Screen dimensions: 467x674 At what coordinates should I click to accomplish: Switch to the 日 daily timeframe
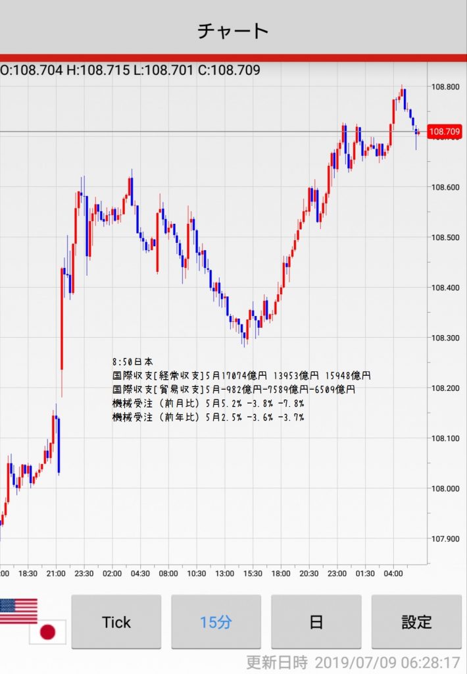[x=316, y=622]
